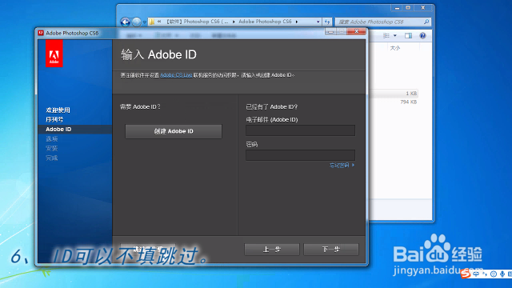
Task: Click the refresh button beside Explorer address bar
Action: 327,22
